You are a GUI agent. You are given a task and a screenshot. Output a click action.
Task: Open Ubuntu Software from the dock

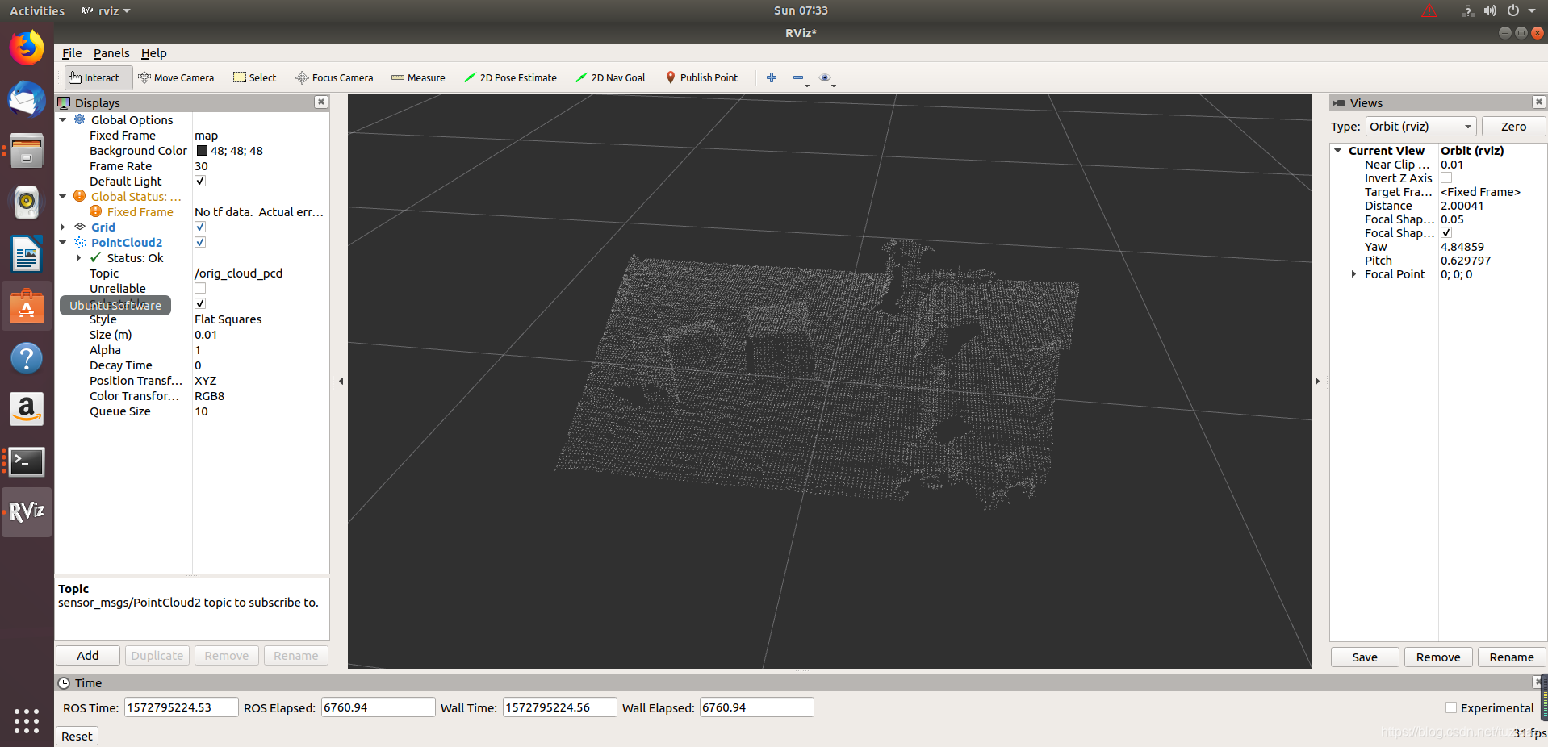coord(27,306)
